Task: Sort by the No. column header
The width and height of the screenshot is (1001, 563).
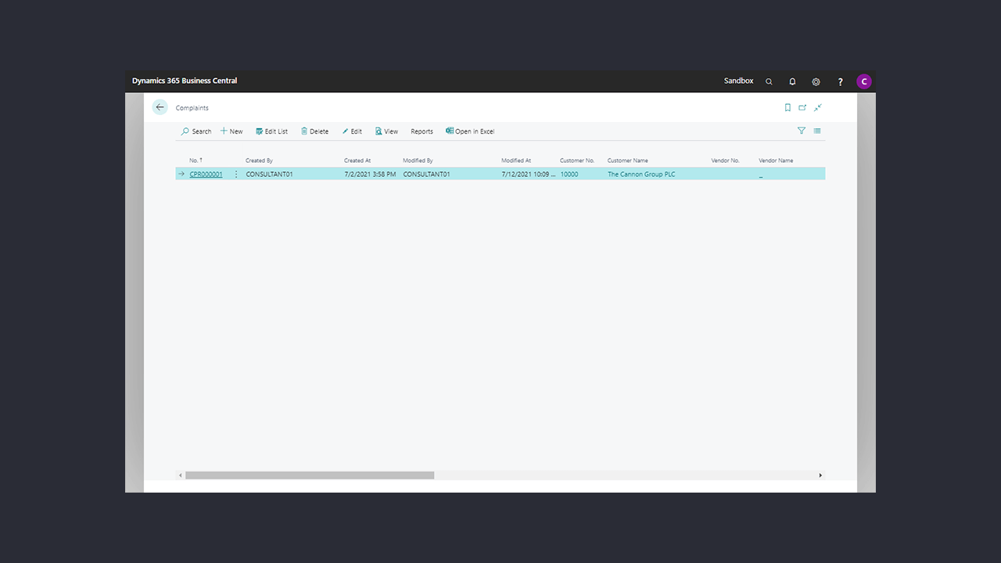Action: [x=196, y=160]
